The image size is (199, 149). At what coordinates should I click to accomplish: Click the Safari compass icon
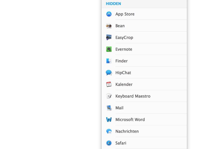pyautogui.click(x=109, y=143)
